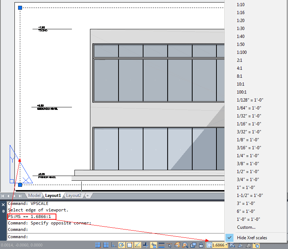
Task: Click the Quick Properties icon
Action: click(x=177, y=245)
